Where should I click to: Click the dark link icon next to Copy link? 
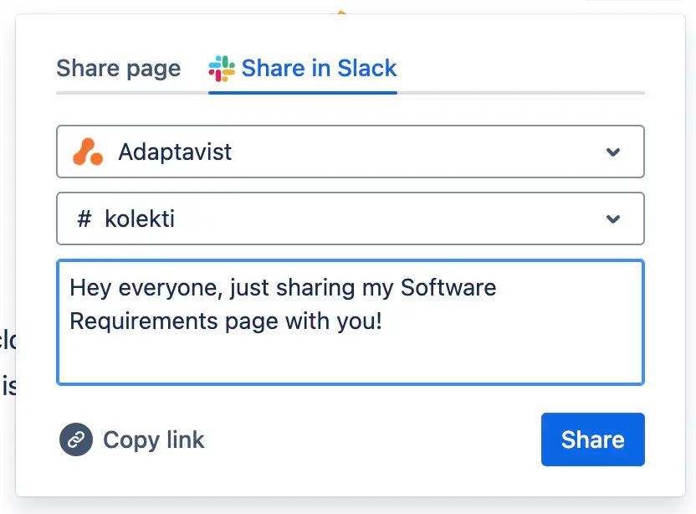click(74, 439)
